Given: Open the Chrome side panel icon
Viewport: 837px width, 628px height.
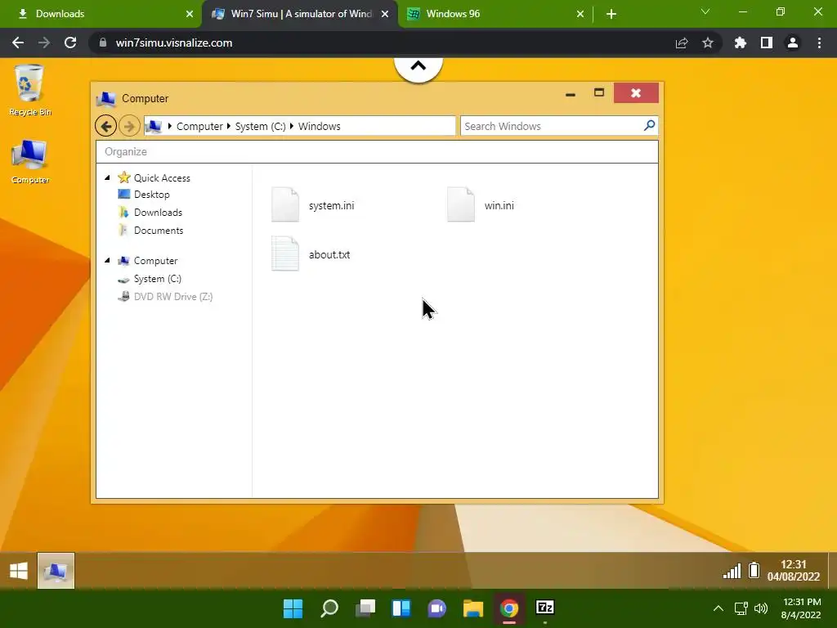Looking at the screenshot, I should [767, 43].
